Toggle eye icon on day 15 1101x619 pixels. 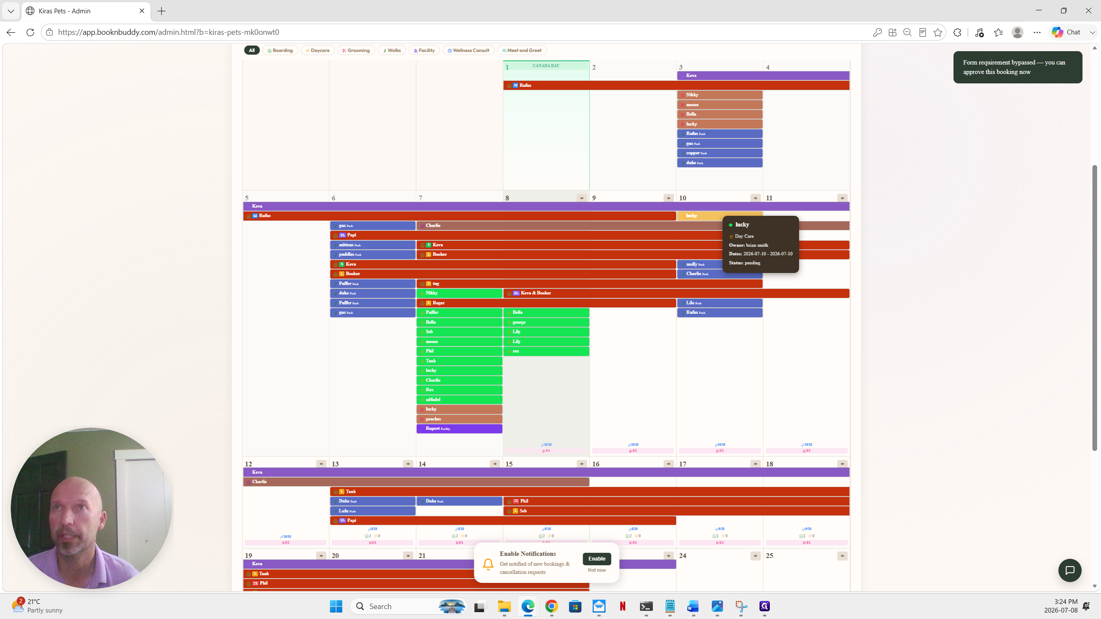point(581,464)
